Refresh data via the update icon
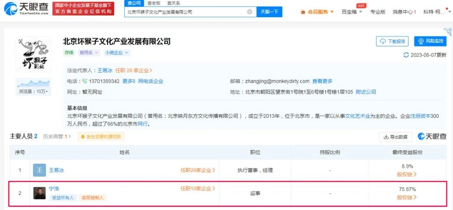The width and height of the screenshot is (453, 210). (406, 55)
